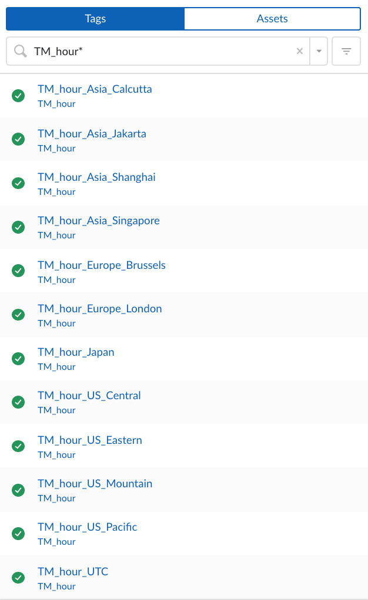This screenshot has height=600, width=368.
Task: Switch to the Tags tab
Action: tap(95, 19)
